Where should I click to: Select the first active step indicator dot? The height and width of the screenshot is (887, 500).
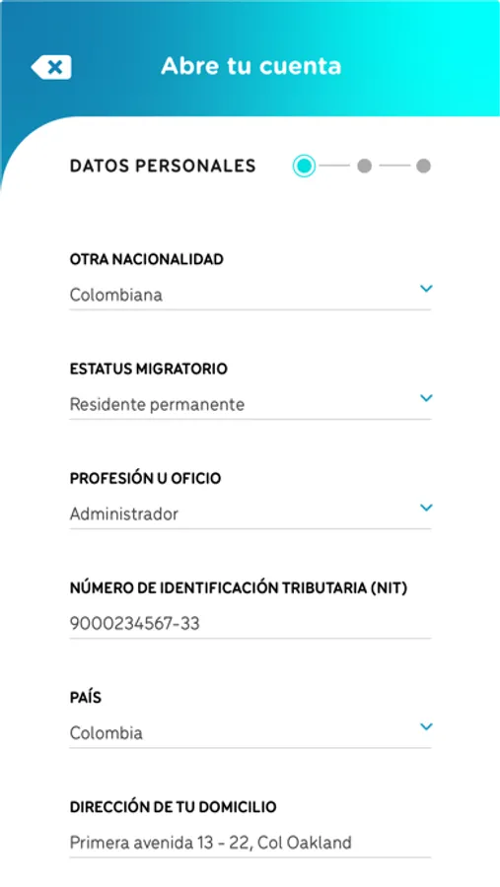tap(304, 166)
